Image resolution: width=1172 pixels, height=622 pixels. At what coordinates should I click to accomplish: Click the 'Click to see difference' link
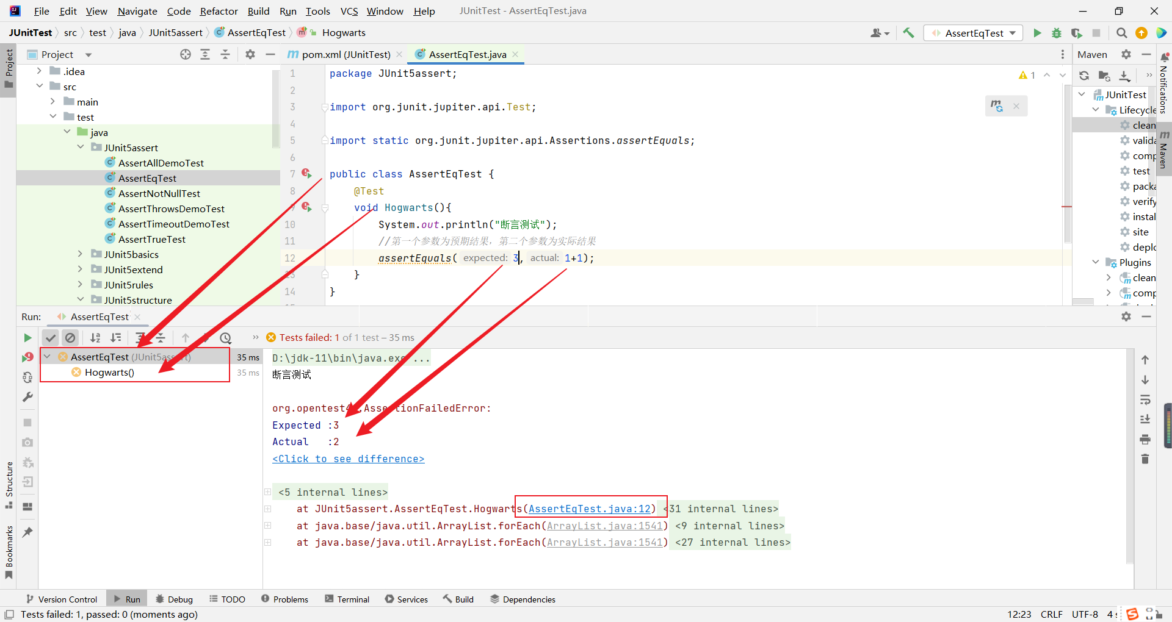tap(348, 459)
